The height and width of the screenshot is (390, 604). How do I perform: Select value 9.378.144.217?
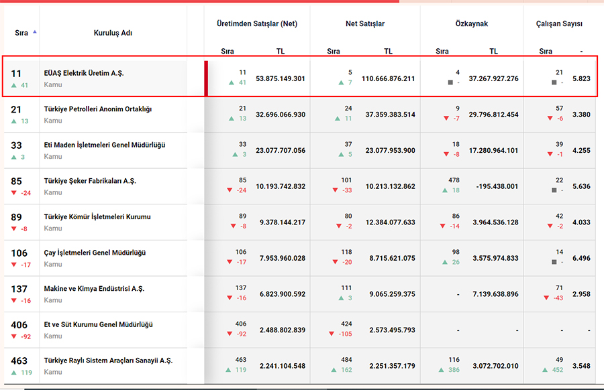pyautogui.click(x=283, y=222)
